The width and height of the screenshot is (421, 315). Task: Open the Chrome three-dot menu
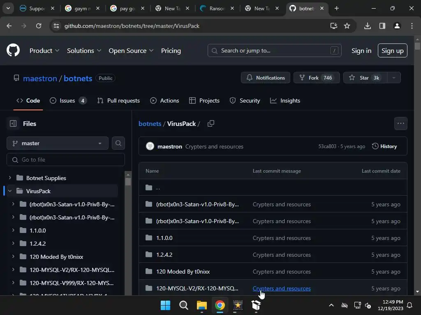pos(412,26)
